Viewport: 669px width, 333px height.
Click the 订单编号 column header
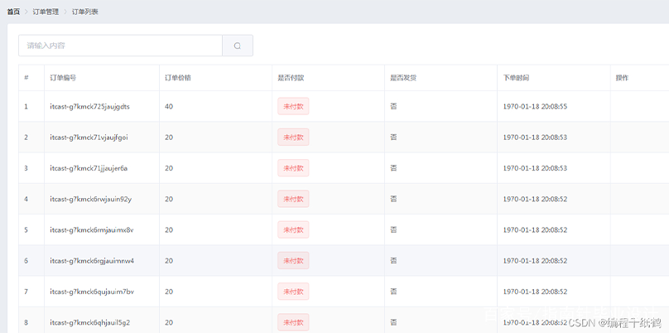coord(63,78)
